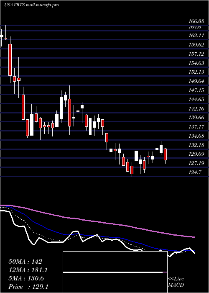Select the 132.18 price level label

196,145
